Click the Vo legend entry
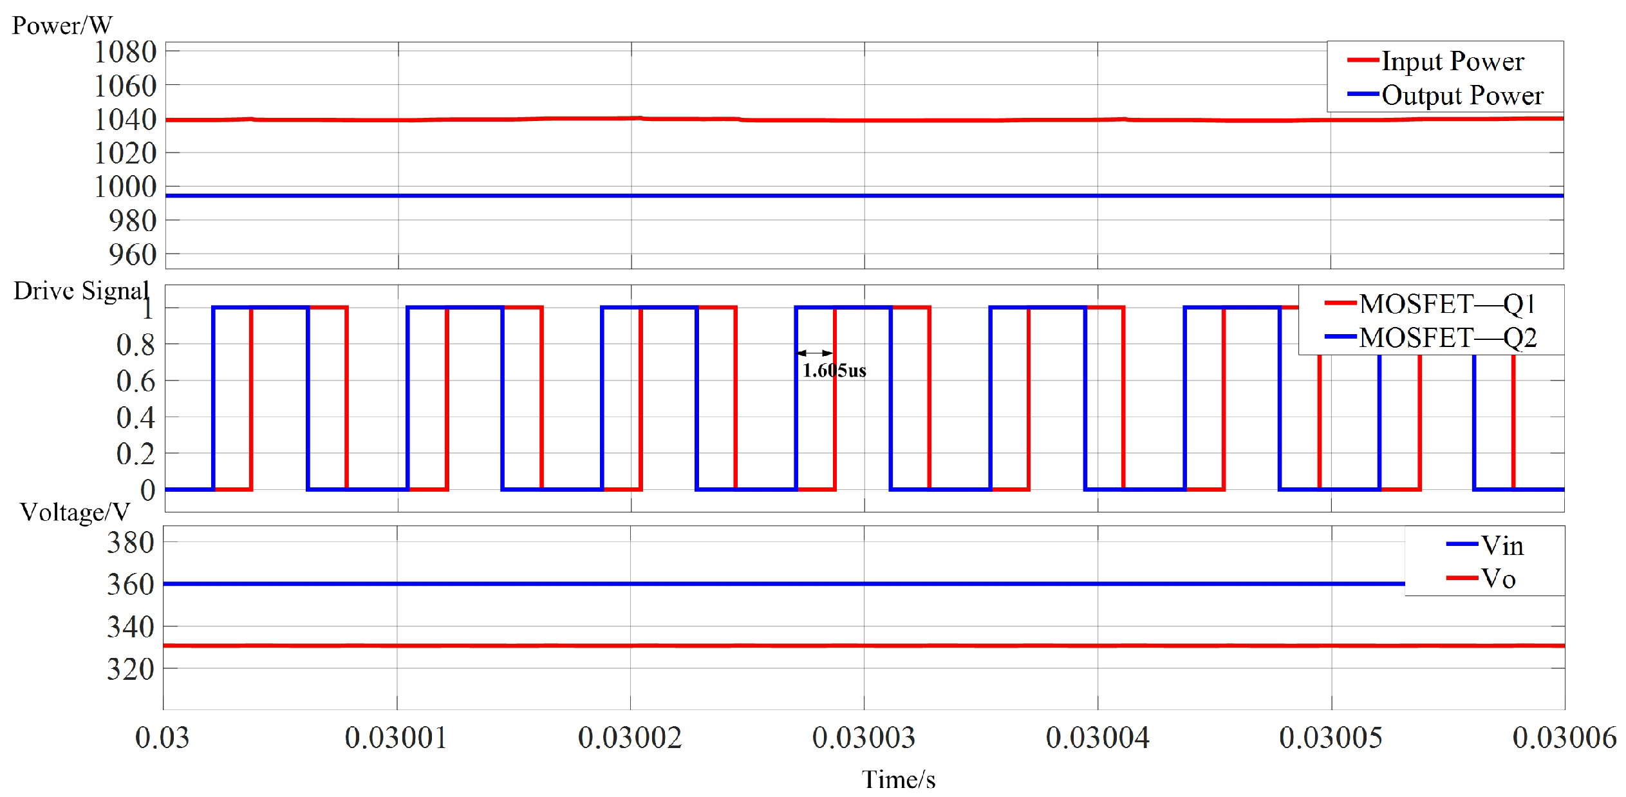 tap(1498, 578)
